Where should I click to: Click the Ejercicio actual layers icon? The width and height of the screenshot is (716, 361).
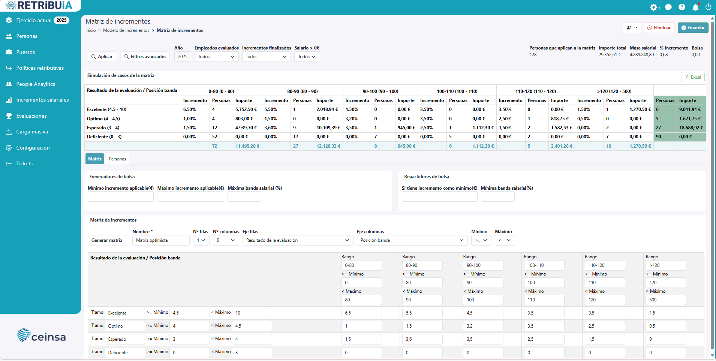(9, 20)
